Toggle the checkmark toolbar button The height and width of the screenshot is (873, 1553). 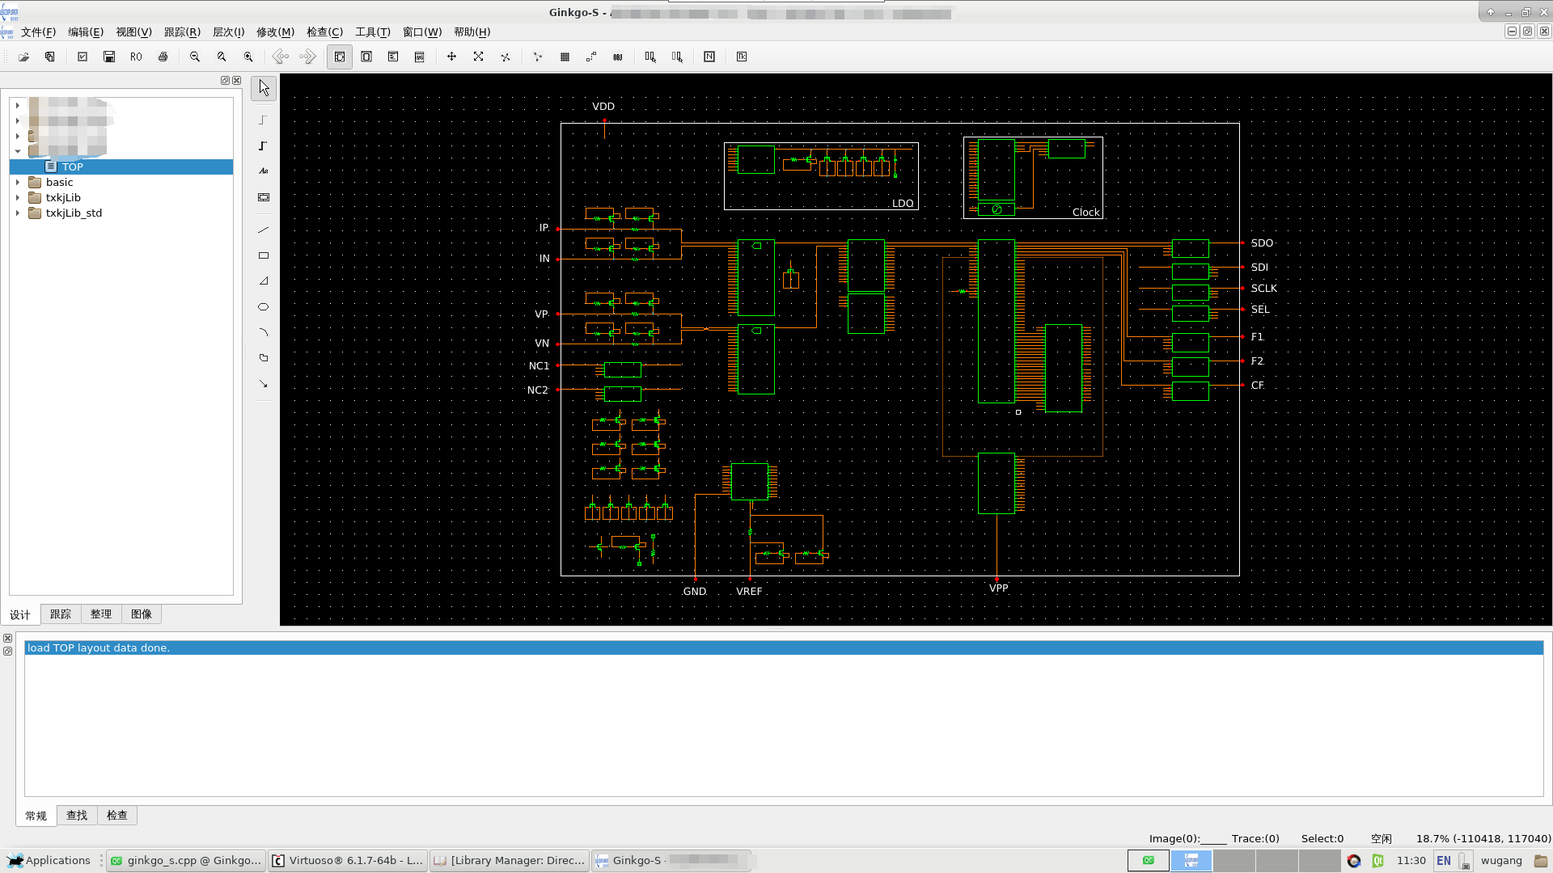point(83,57)
